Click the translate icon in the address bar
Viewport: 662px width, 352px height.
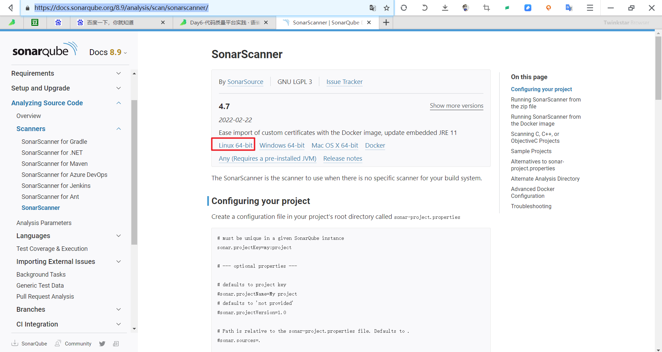373,8
